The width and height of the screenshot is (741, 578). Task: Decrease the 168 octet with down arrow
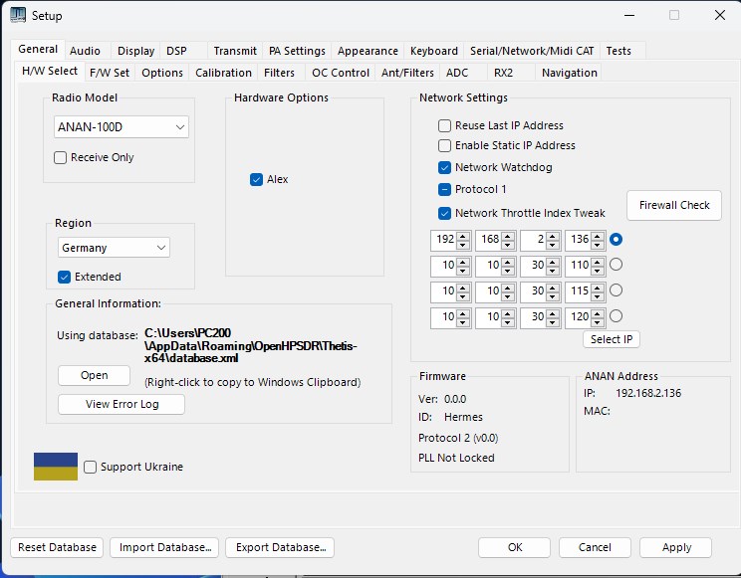[508, 245]
